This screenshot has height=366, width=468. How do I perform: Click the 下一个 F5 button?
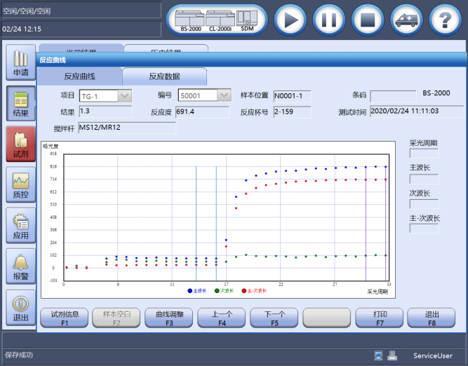274,318
